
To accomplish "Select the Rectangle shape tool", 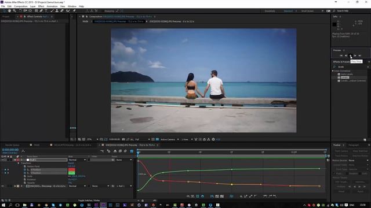I will click(36, 11).
